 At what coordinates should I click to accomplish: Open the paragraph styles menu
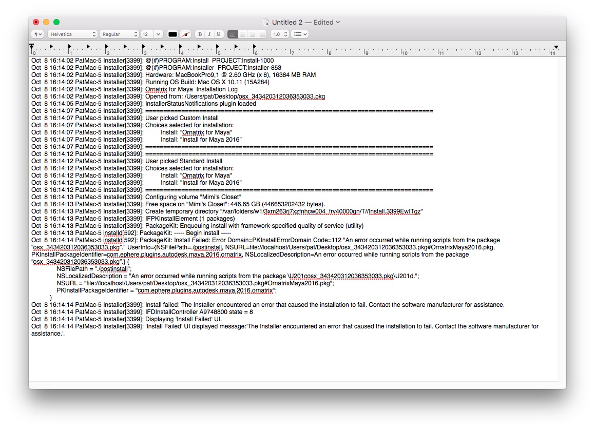pos(37,34)
